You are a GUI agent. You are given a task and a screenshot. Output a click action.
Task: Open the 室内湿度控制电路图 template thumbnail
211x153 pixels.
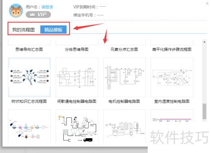[x=172, y=77]
